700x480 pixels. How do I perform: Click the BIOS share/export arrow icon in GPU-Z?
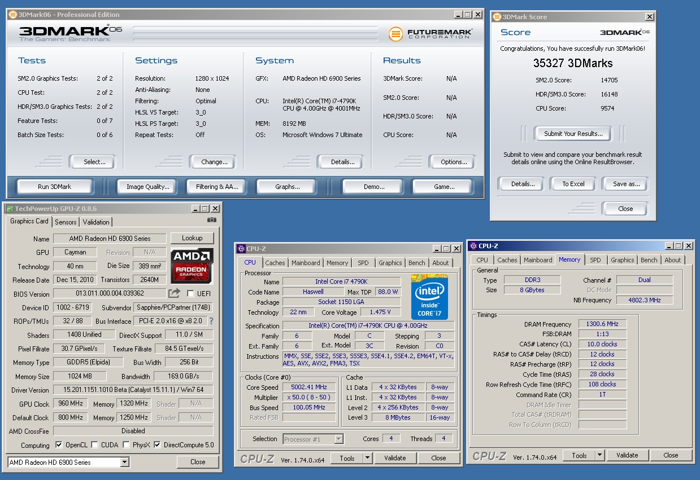(174, 293)
